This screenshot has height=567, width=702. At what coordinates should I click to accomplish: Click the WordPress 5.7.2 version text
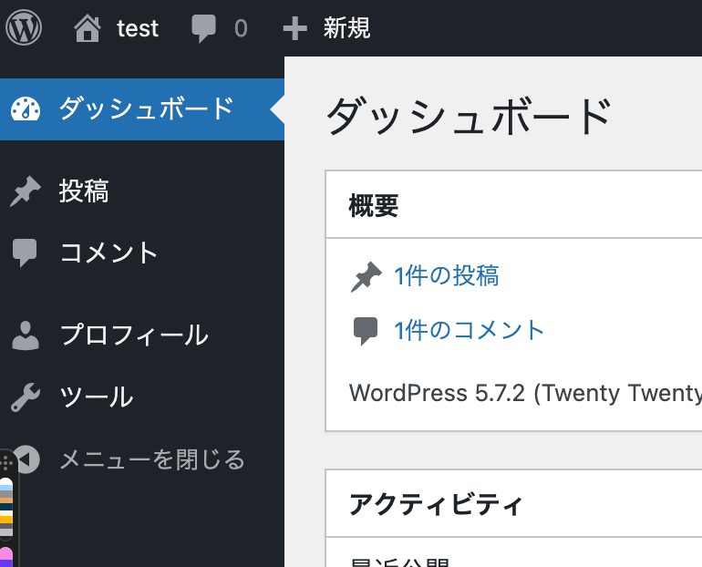(x=525, y=393)
